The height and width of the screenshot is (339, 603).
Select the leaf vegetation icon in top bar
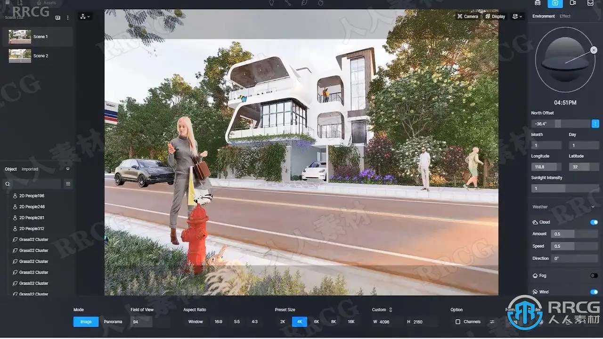click(x=304, y=3)
